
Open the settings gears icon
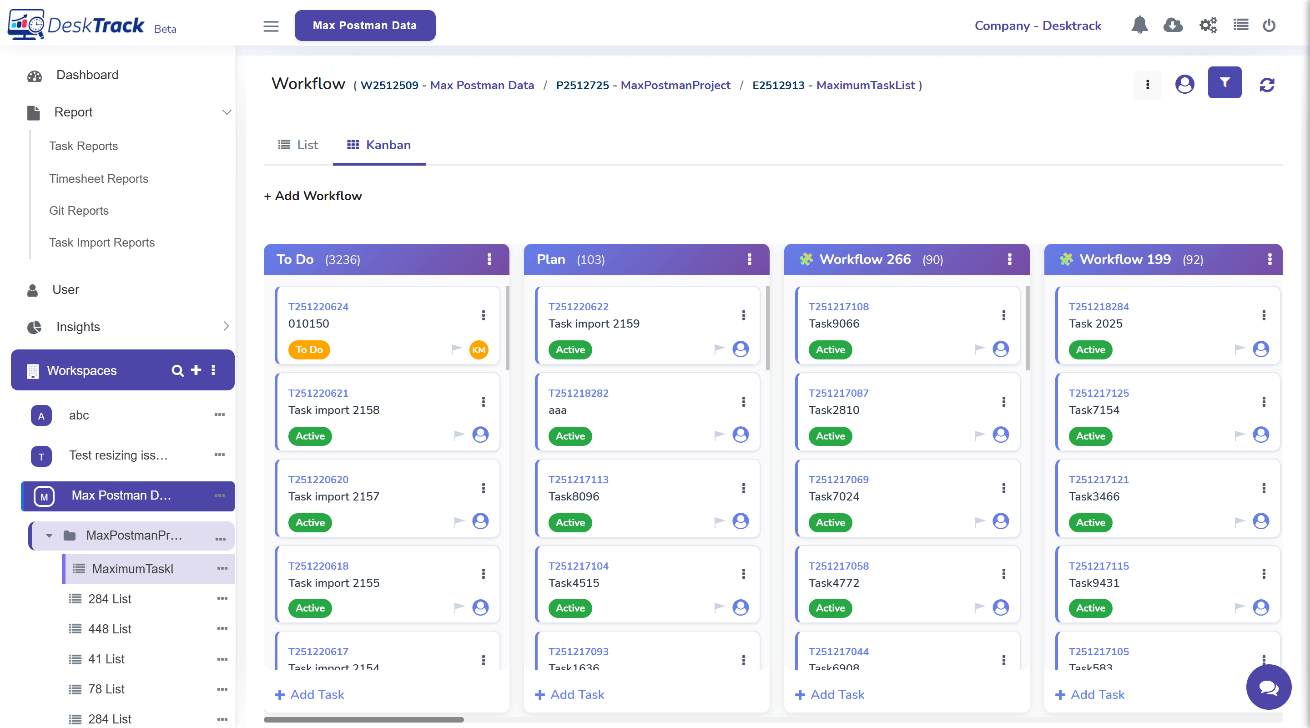[x=1208, y=25]
